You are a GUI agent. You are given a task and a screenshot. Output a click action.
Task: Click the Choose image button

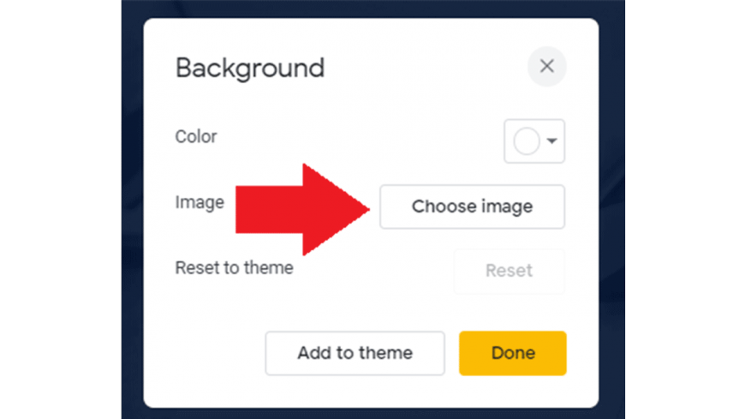(x=473, y=207)
